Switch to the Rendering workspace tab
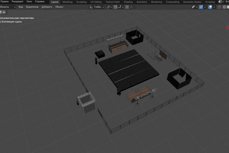 (x=156, y=2)
